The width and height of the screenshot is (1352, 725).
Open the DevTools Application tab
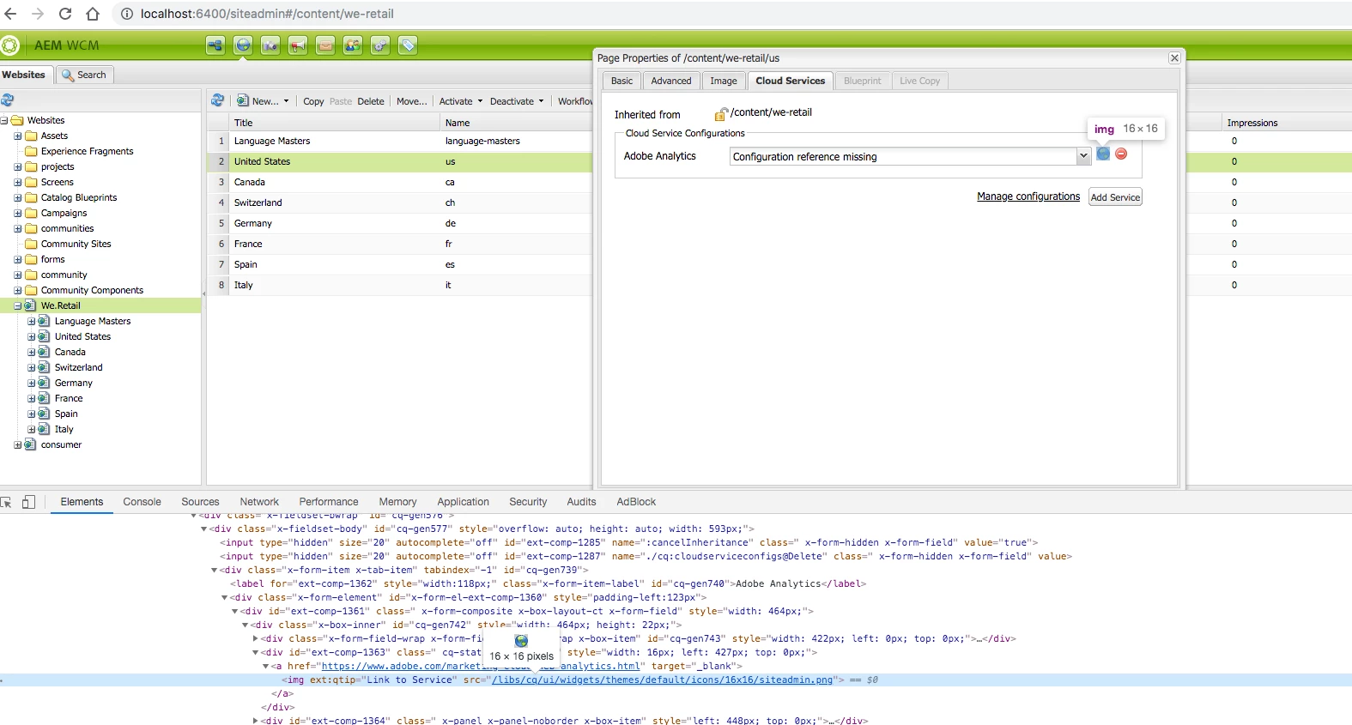click(x=463, y=502)
